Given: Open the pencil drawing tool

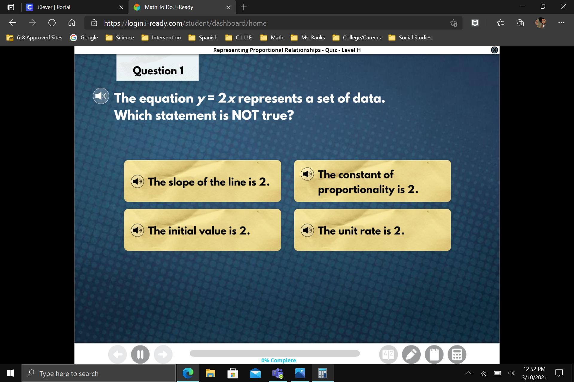Looking at the screenshot, I should [x=411, y=355].
